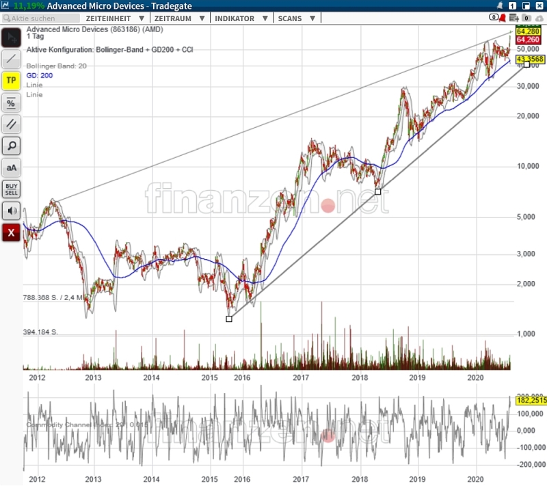This screenshot has width=547, height=486.
Task: Click the red 64,260 price label
Action: [528, 40]
